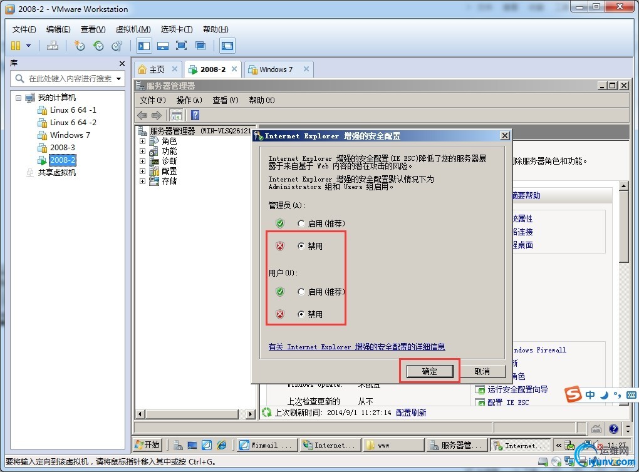Open the 虚拟机(M) menu

[x=133, y=29]
